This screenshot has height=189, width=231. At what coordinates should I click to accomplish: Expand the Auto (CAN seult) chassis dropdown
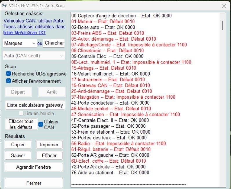coord(34,55)
